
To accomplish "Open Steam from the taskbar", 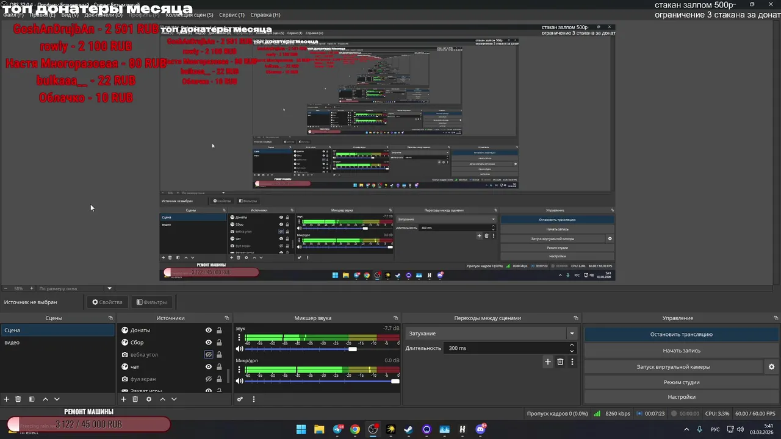I will (408, 429).
